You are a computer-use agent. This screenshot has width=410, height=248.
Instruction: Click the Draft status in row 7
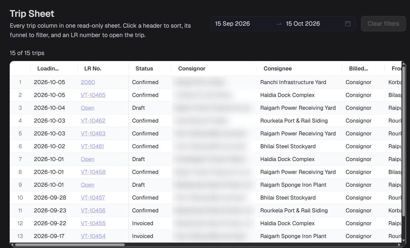[x=138, y=159]
